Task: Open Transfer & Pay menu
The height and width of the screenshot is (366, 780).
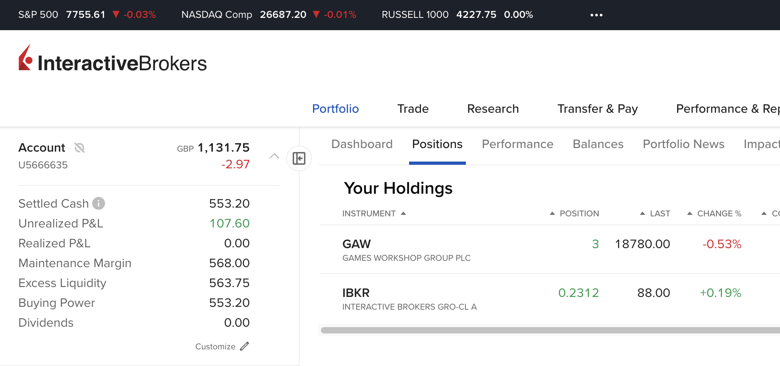Action: click(x=598, y=109)
